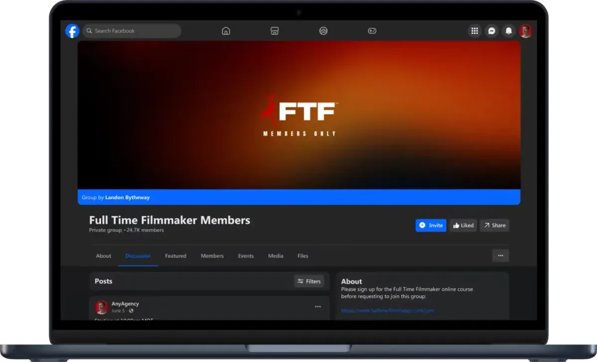This screenshot has height=362, width=597.
Task: Click the About heading in side panel
Action: (x=352, y=281)
